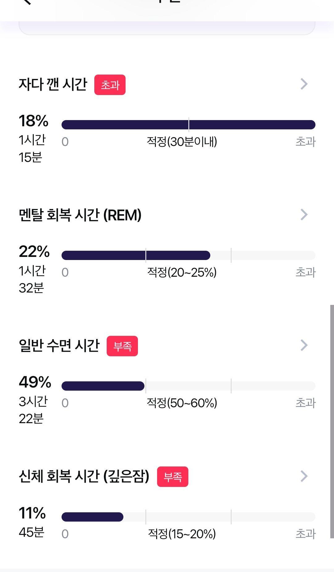Tap the 적정(20~25%) range label
The width and height of the screenshot is (334, 572).
point(182,272)
